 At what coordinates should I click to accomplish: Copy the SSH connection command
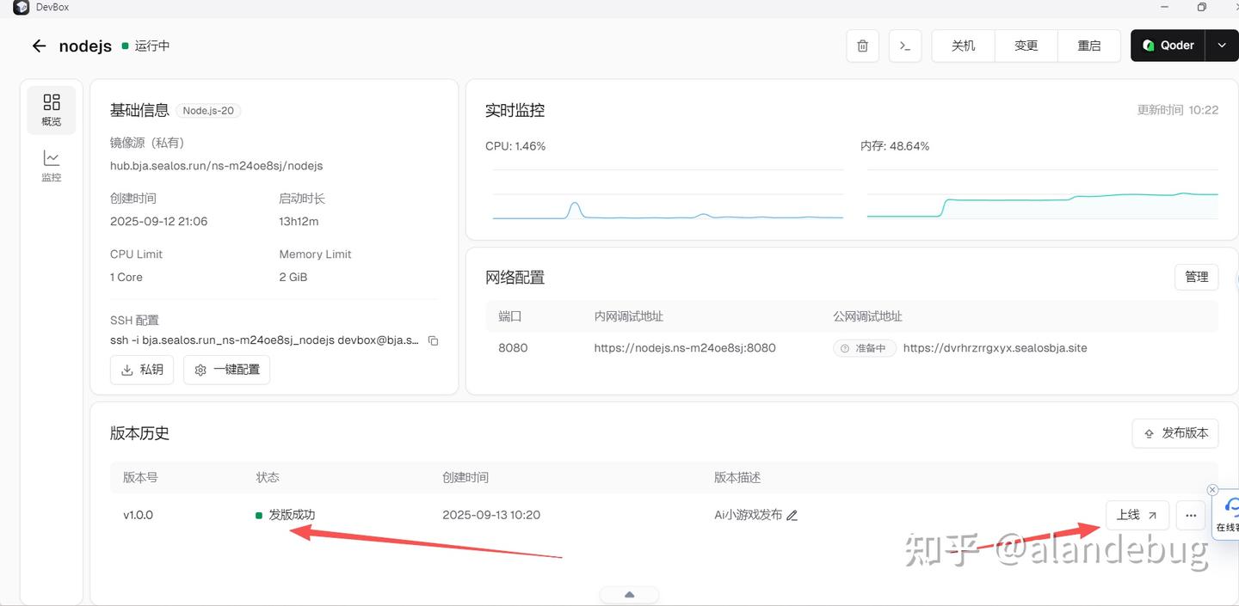pos(433,340)
